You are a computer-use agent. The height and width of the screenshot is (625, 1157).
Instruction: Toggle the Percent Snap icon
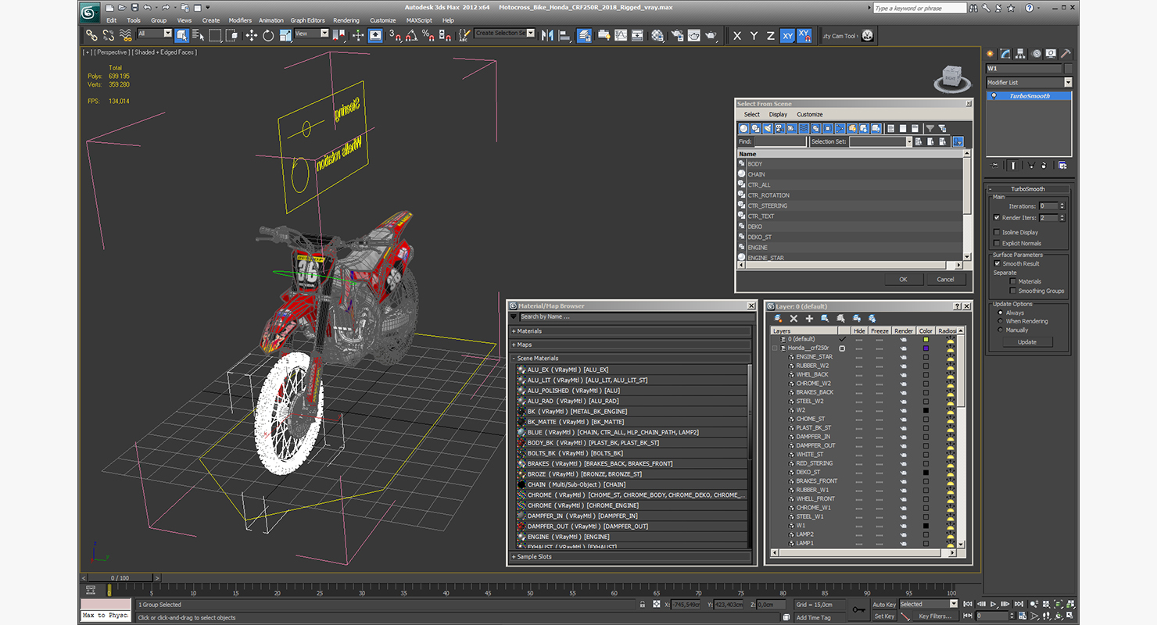(428, 35)
